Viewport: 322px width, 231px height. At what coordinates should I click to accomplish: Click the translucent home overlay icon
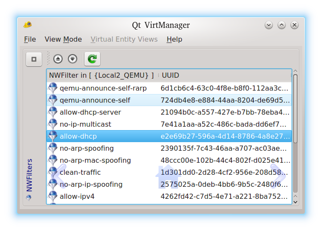point(168,176)
